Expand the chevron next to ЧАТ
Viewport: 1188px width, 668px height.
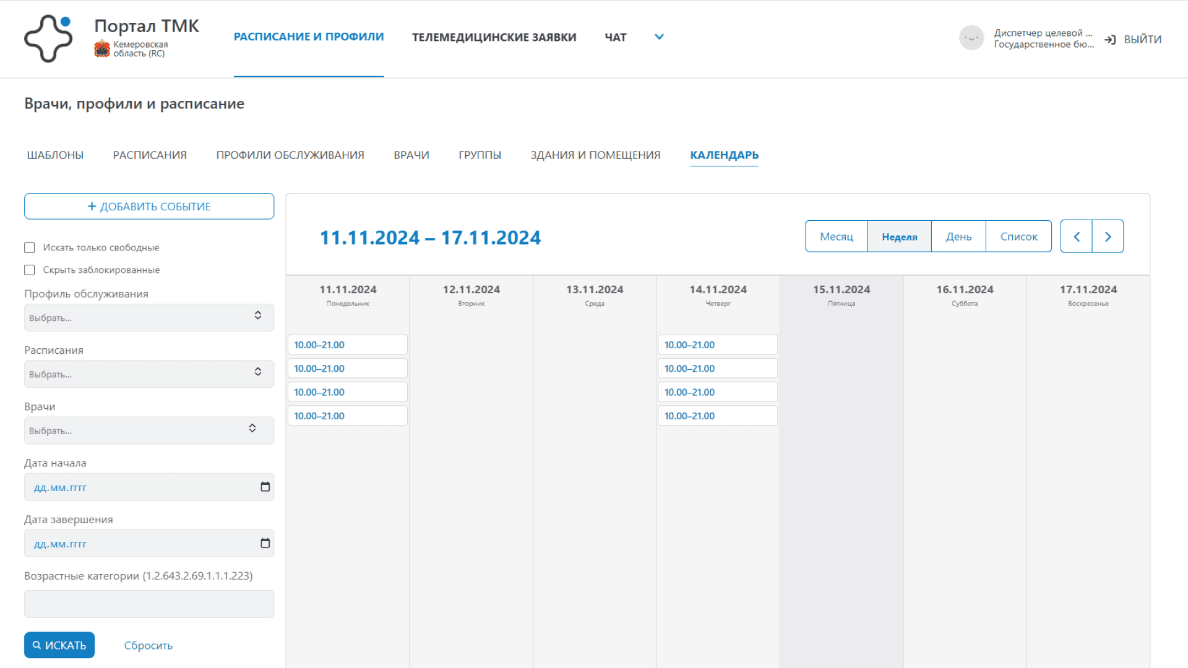(x=659, y=37)
